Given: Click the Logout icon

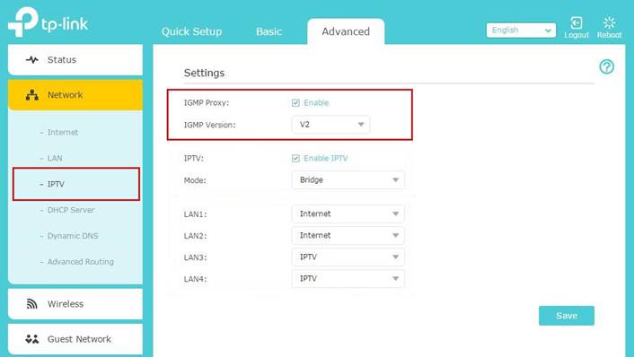Looking at the screenshot, I should click(x=577, y=22).
